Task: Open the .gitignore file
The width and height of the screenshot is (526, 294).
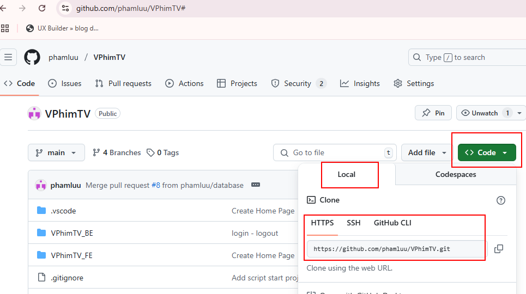Action: click(x=67, y=278)
